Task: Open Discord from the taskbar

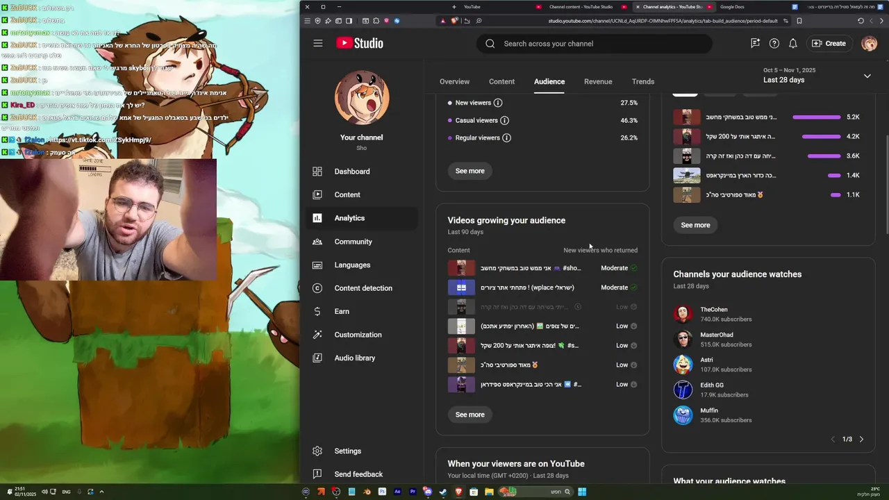Action: click(428, 492)
